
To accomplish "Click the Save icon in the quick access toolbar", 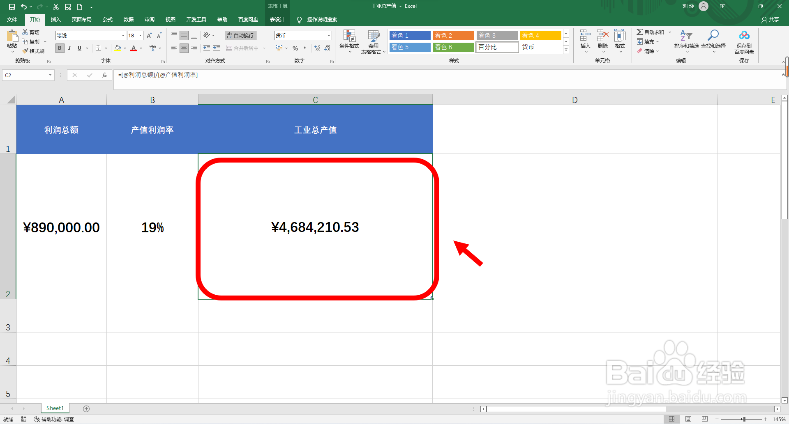I will click(x=12, y=7).
